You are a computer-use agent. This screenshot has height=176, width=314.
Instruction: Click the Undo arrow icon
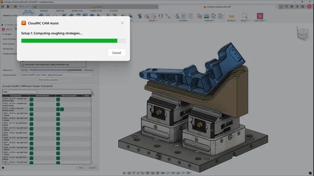[21, 6]
